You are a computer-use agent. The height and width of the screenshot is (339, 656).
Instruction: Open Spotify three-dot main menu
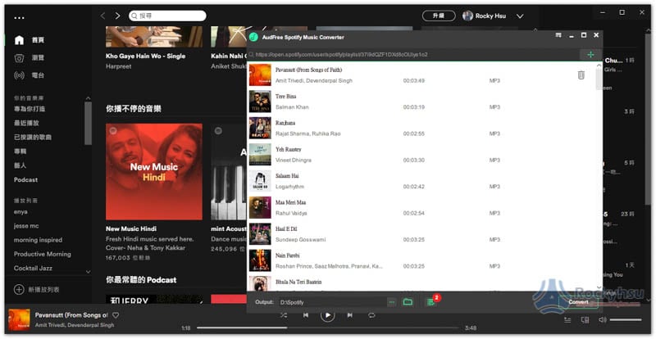(19, 17)
